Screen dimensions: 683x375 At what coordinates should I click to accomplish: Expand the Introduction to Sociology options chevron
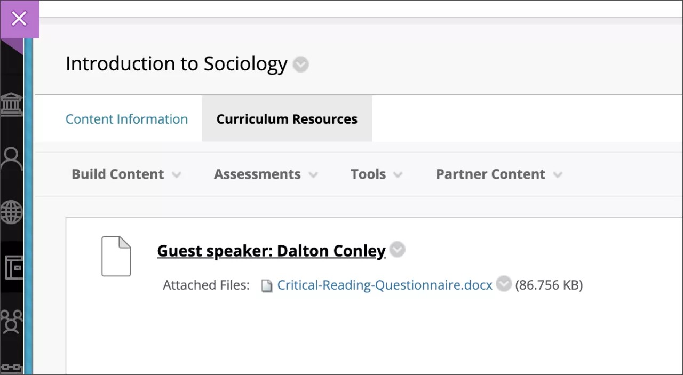click(301, 65)
